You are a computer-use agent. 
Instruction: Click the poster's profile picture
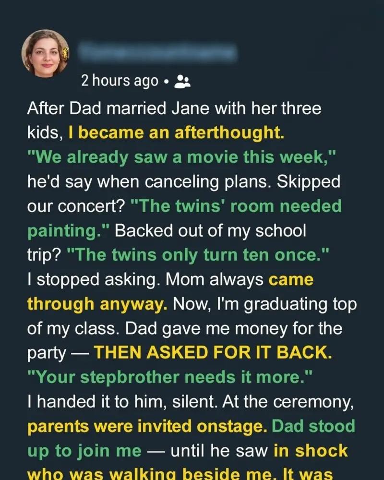[x=45, y=52]
